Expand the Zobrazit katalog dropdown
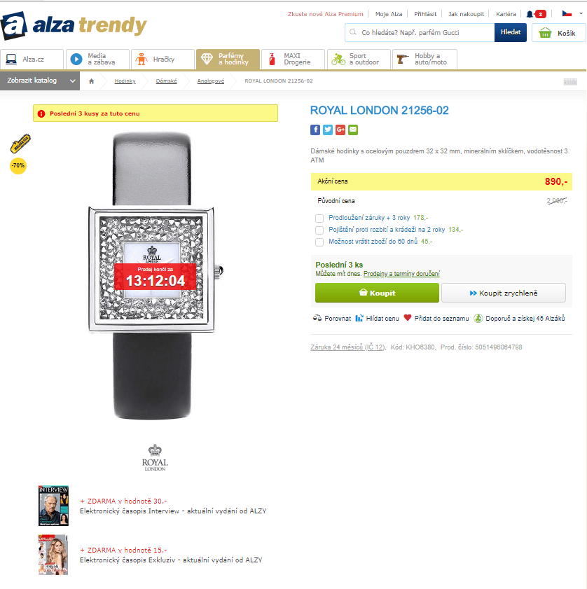 (40, 81)
